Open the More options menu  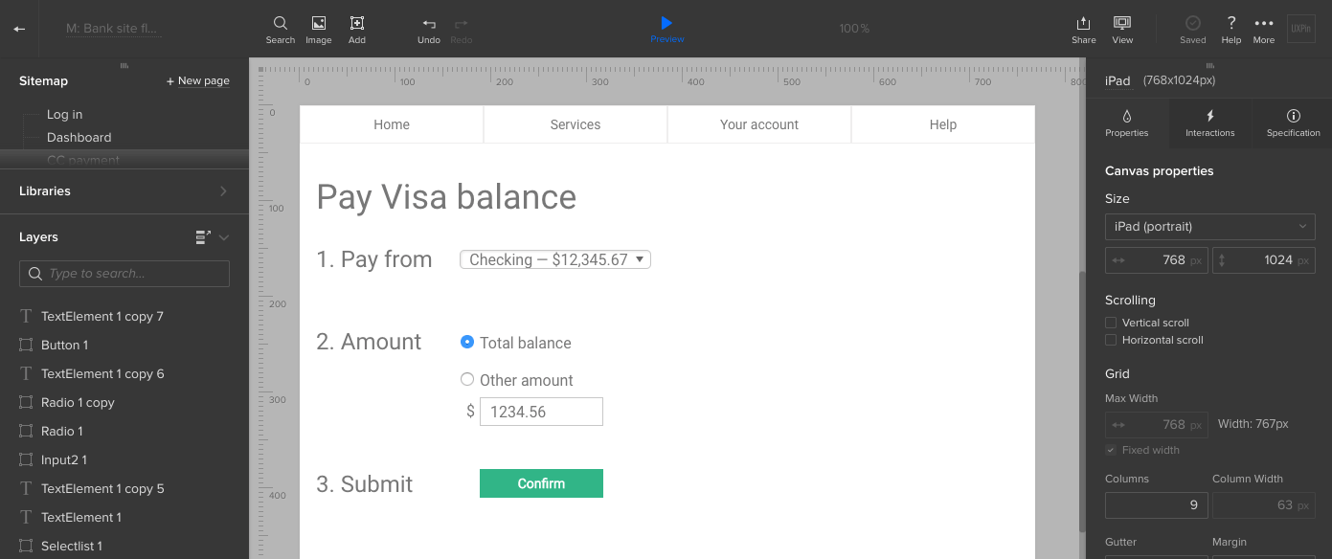[1264, 23]
